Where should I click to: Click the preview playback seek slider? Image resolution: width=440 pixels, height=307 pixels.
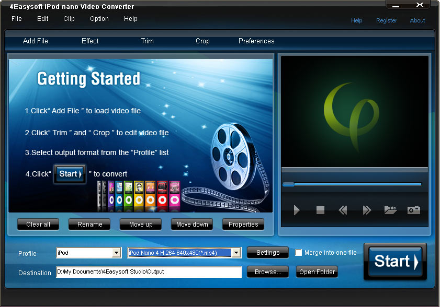click(352, 184)
